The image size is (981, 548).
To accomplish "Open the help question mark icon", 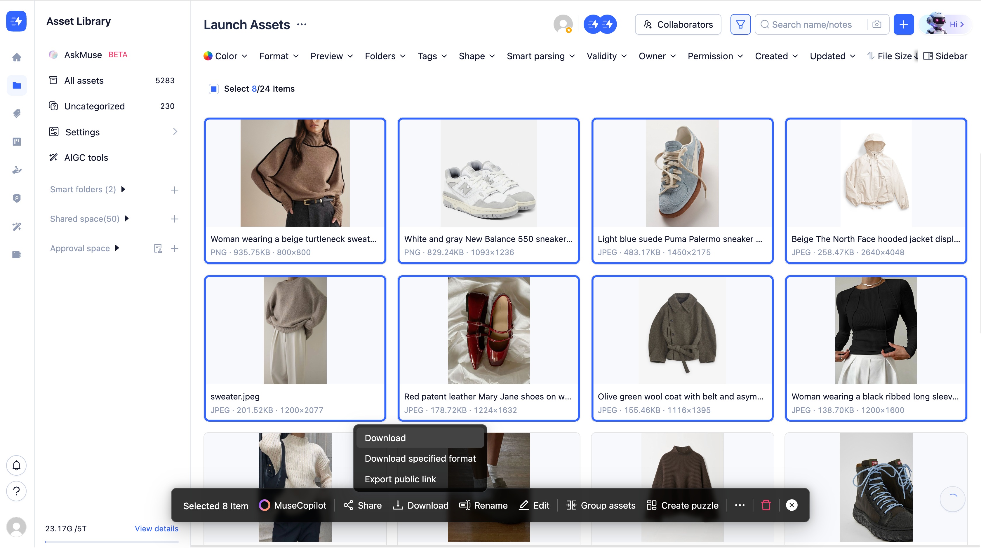I will point(16,491).
